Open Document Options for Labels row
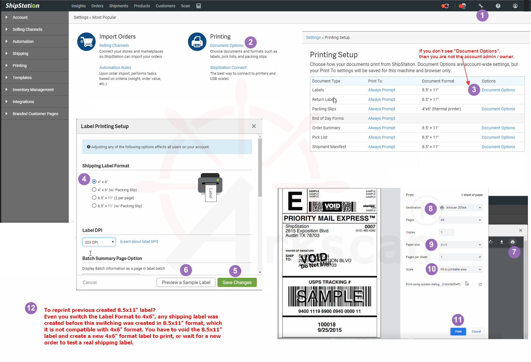This screenshot has width=531, height=362. tap(498, 90)
